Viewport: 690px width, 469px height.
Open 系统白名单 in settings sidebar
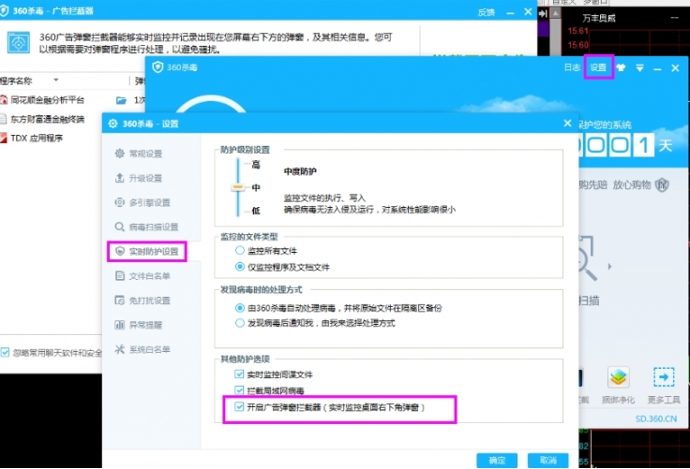(142, 349)
